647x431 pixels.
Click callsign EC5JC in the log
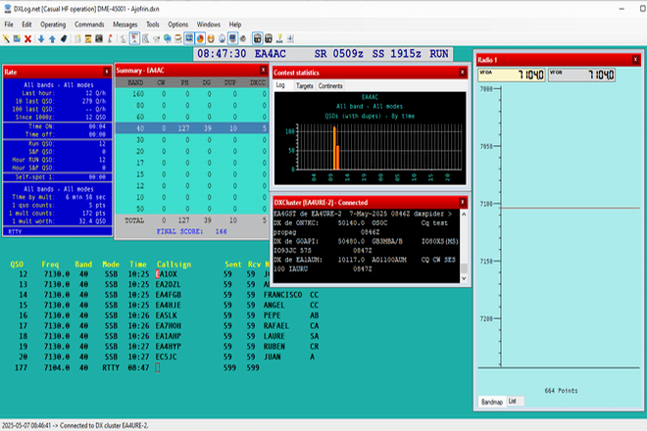tap(167, 357)
